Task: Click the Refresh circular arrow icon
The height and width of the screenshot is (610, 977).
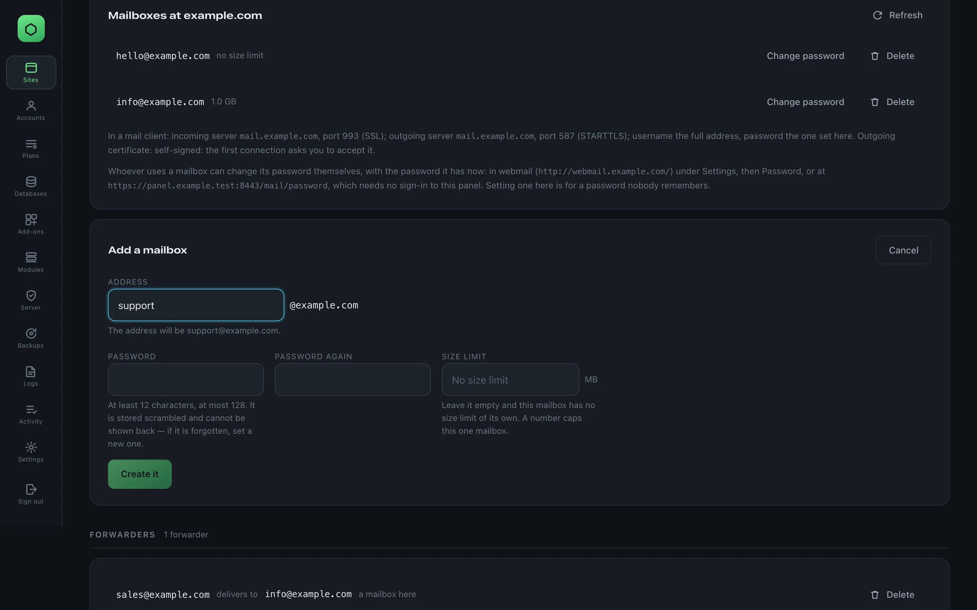Action: [877, 15]
